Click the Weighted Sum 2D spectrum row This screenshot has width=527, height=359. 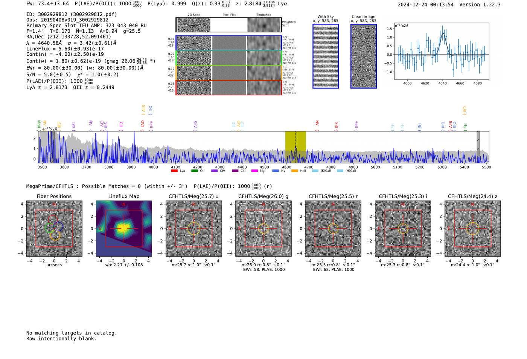228,25
